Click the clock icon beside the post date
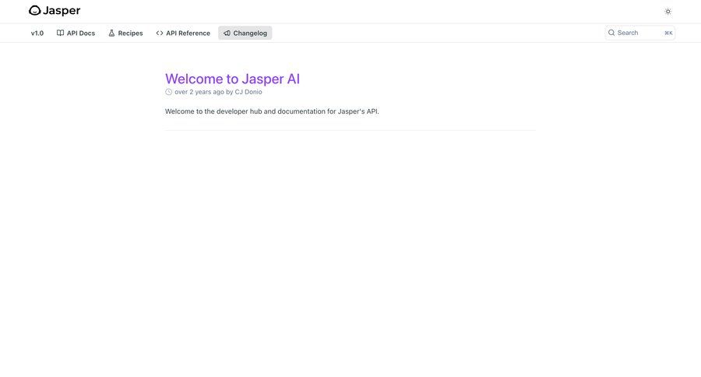701x377 pixels. (x=168, y=92)
